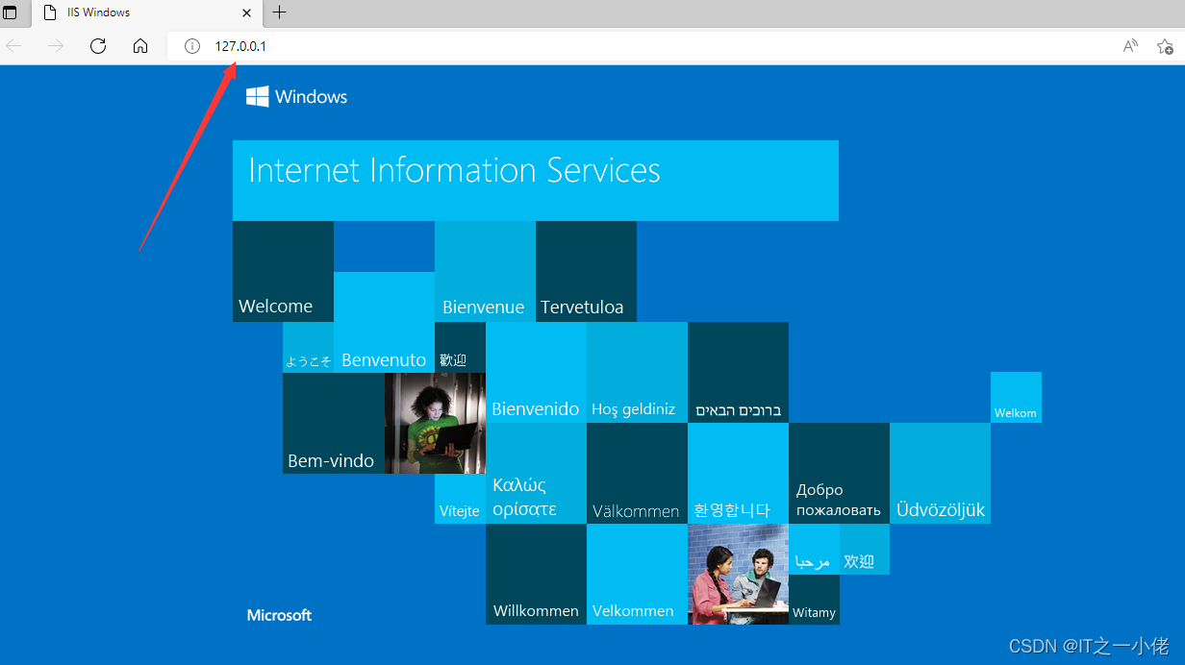1185x665 pixels.
Task: Click the browser Back arrow
Action: (x=13, y=46)
